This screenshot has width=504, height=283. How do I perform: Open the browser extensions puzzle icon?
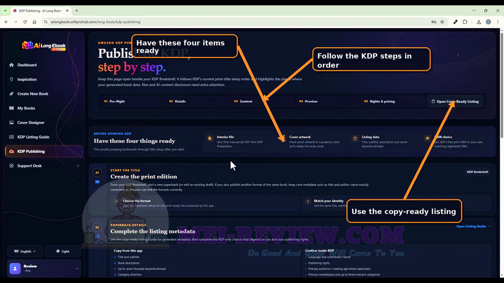pyautogui.click(x=465, y=22)
